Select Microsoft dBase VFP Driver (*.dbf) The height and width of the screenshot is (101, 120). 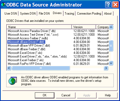tap(29, 46)
